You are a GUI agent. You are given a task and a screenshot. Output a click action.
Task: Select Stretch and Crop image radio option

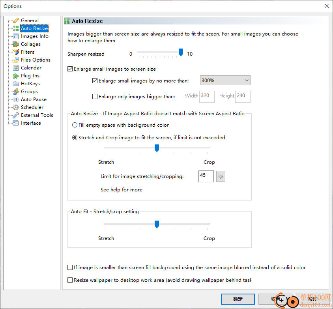coord(75,138)
